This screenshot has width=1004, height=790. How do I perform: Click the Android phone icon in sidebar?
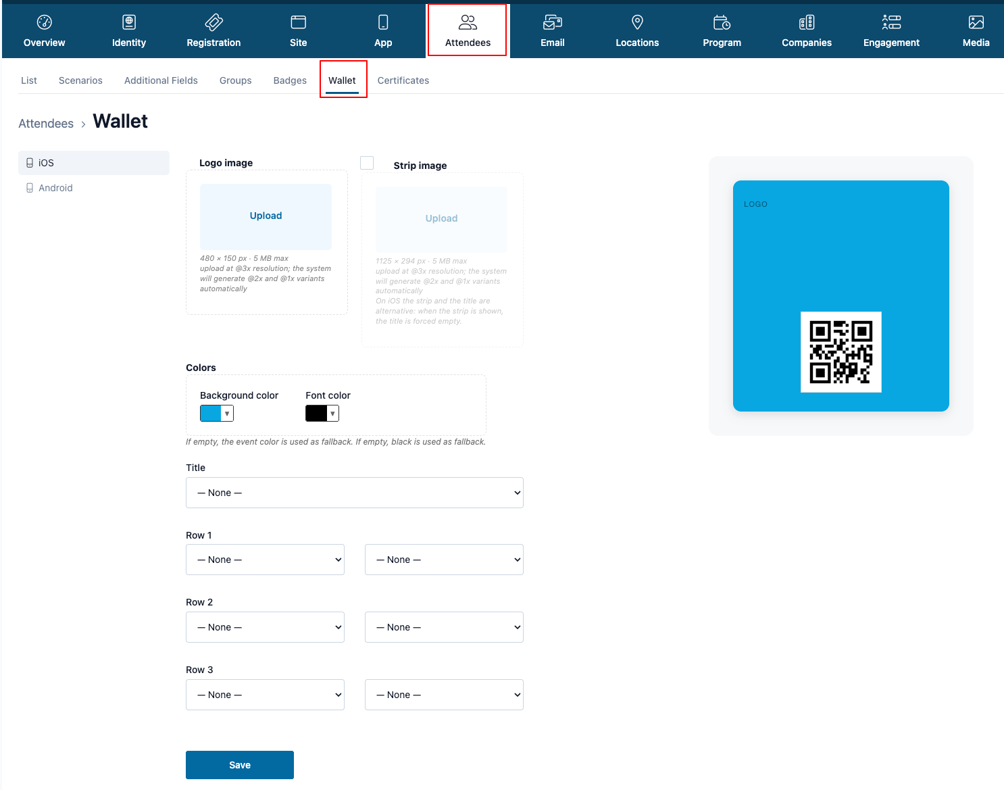click(30, 188)
